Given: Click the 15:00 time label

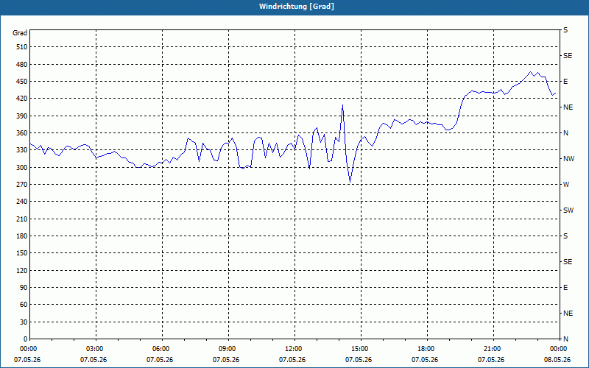Looking at the screenshot, I should point(361,349).
